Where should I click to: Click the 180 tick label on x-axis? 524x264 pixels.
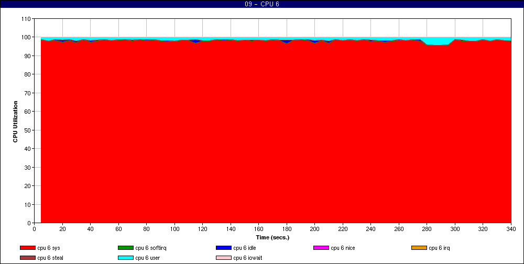point(287,229)
